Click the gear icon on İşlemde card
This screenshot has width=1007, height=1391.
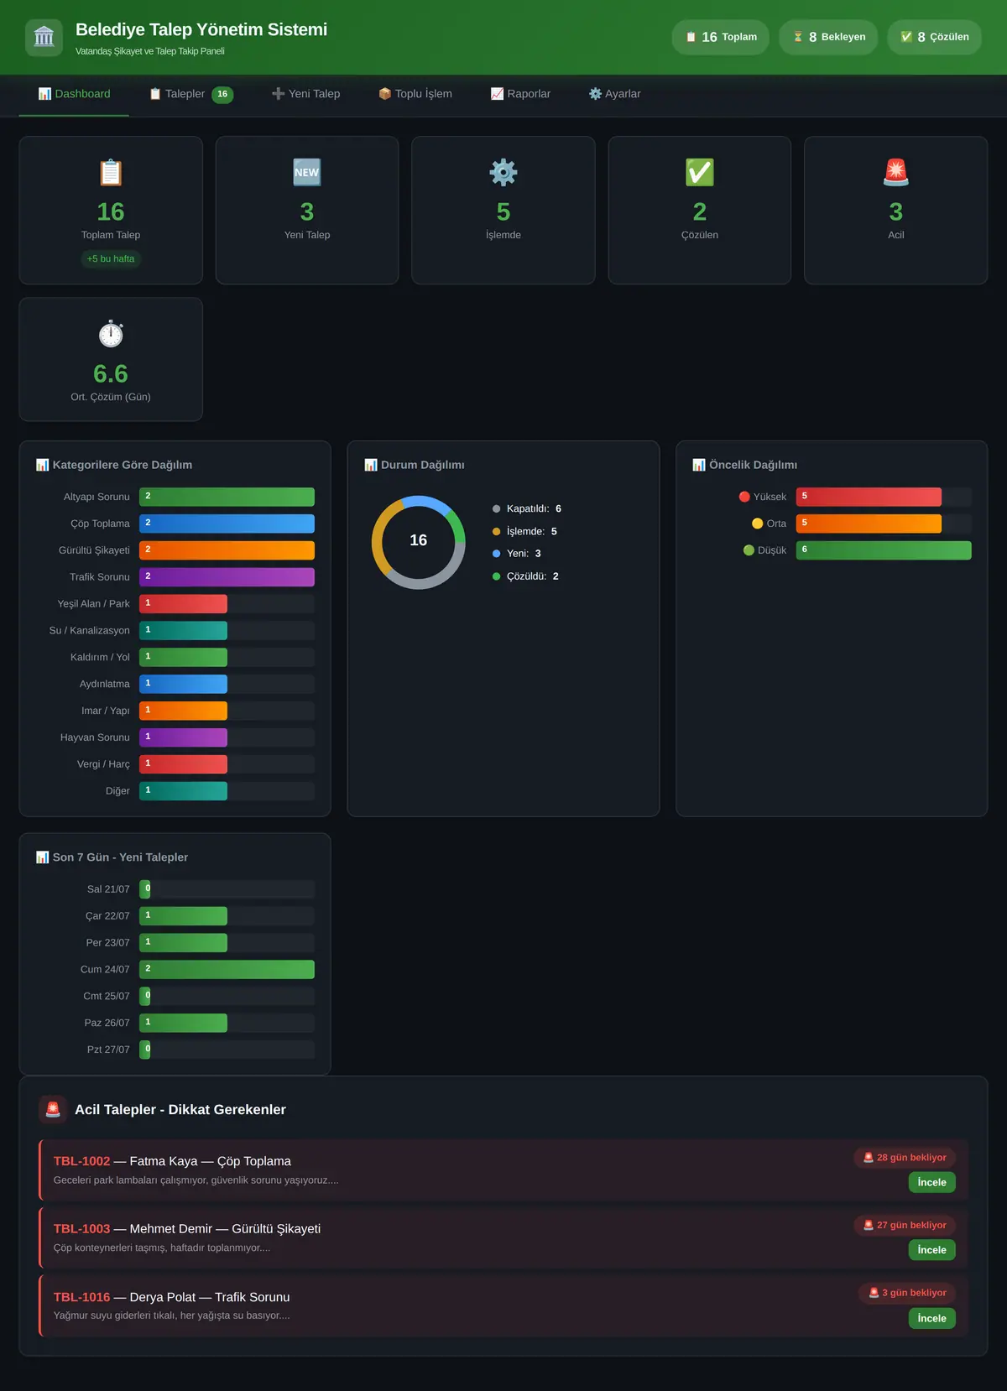[503, 173]
